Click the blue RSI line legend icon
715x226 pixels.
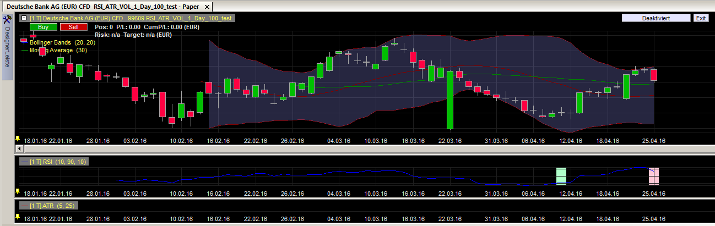pos(24,162)
